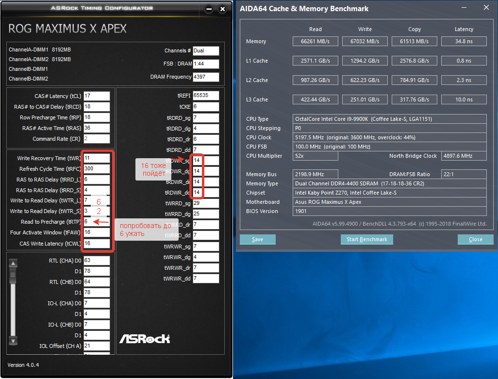Click the CAS Write Latency (tCWL) field
Image resolution: width=498 pixels, height=379 pixels.
coord(97,244)
